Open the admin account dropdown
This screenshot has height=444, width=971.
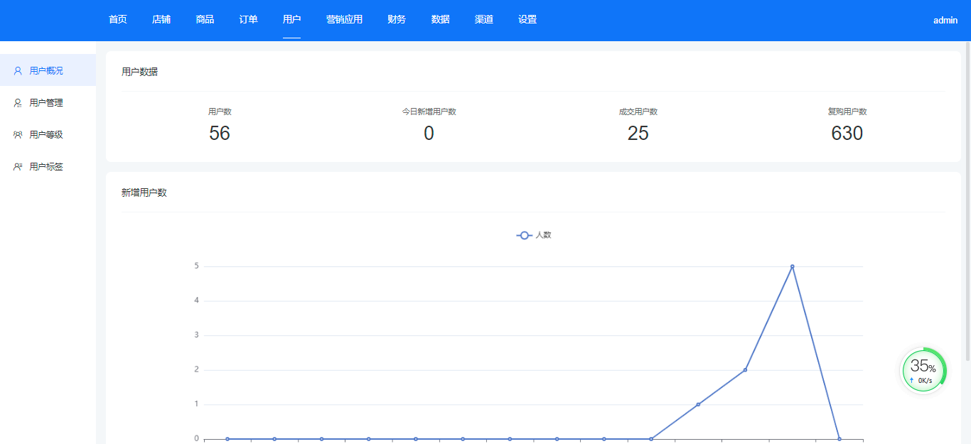pyautogui.click(x=945, y=21)
